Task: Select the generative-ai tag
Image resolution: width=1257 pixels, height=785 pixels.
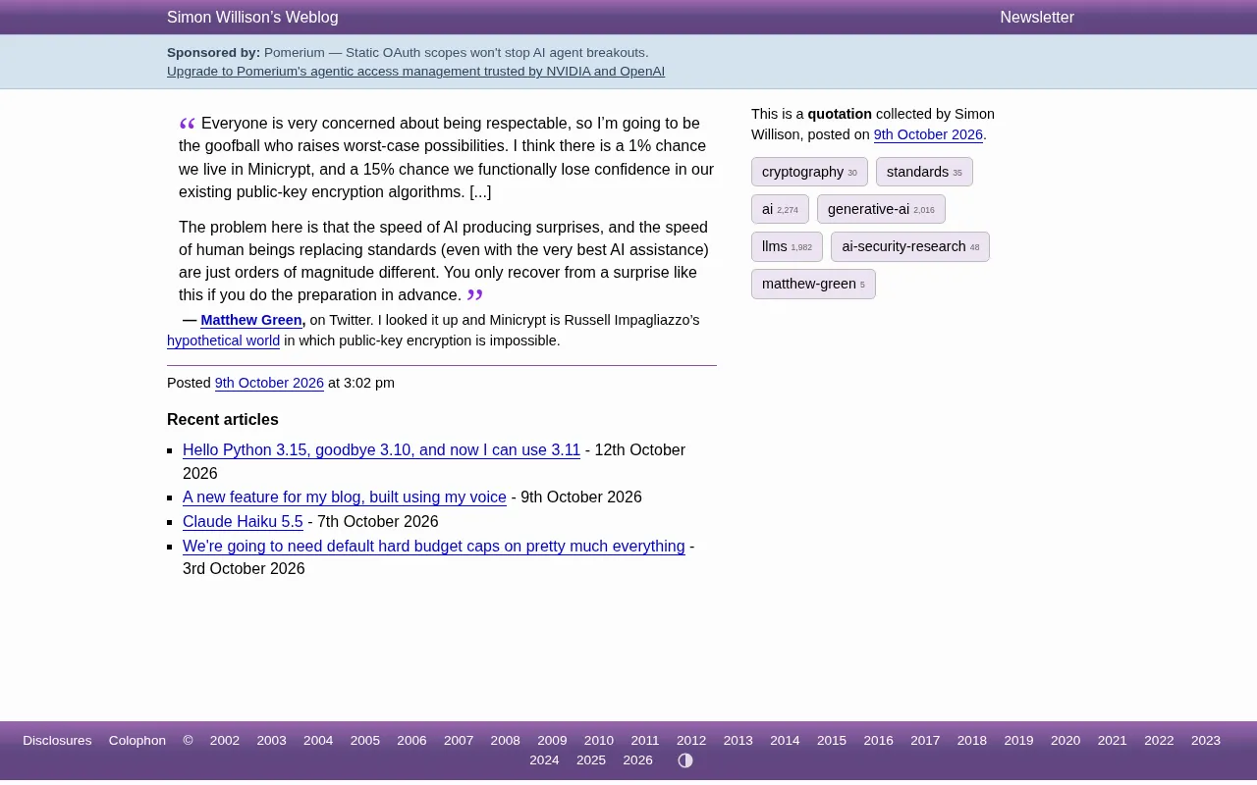Action: click(881, 209)
